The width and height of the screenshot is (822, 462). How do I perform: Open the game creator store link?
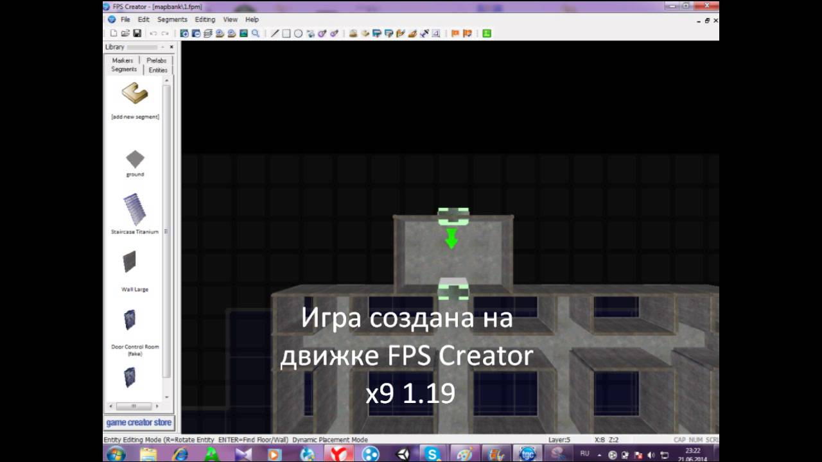[x=139, y=423]
